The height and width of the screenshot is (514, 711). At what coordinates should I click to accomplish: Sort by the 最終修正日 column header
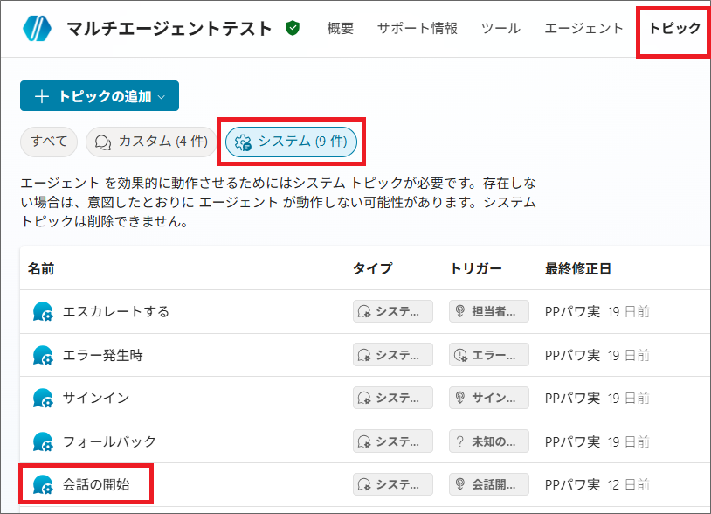point(577,268)
